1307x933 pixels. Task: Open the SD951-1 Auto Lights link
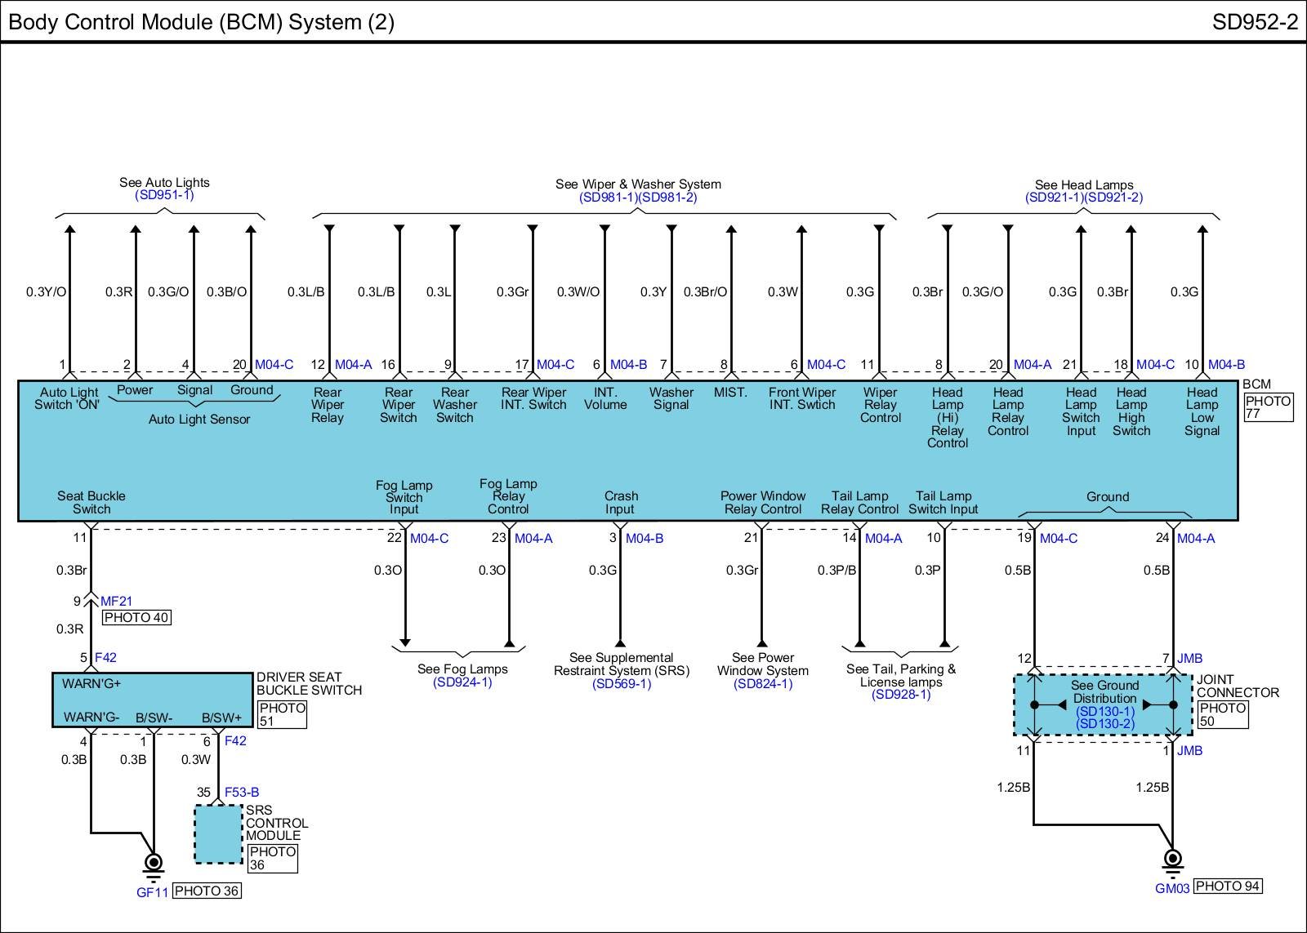164,196
